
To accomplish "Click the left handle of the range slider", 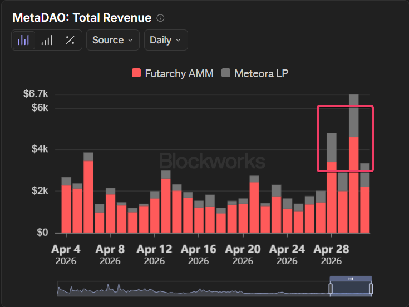I will pyautogui.click(x=330, y=289).
